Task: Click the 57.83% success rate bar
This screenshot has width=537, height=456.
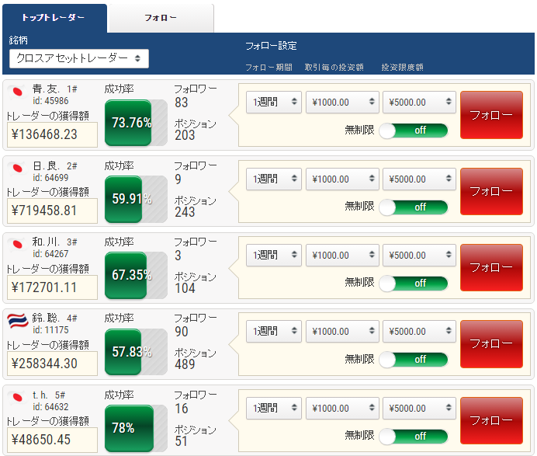Action: (x=136, y=352)
